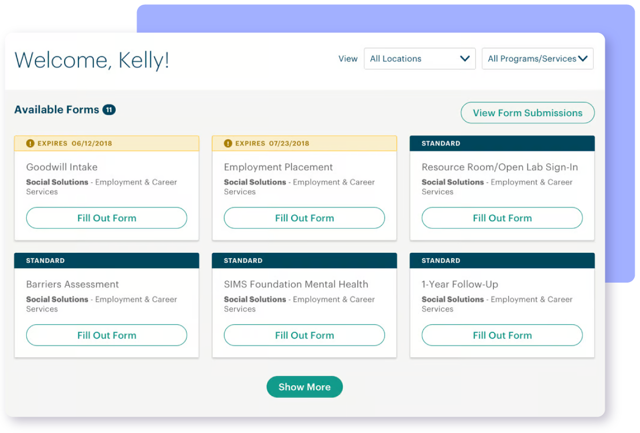Click the Available Forms count badge 11
This screenshot has height=433, width=640.
click(109, 110)
